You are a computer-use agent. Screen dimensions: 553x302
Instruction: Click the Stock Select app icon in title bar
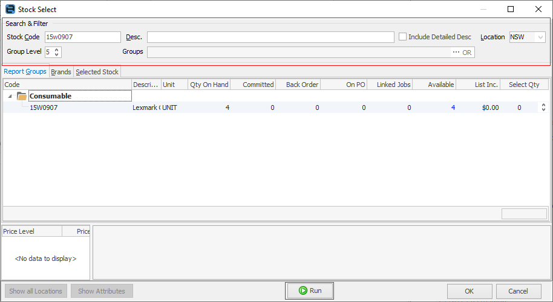(10, 9)
